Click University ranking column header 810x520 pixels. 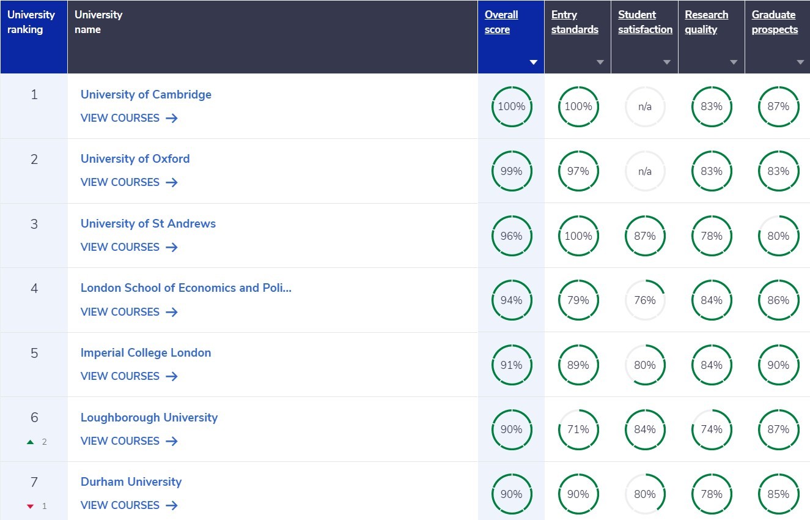(34, 37)
